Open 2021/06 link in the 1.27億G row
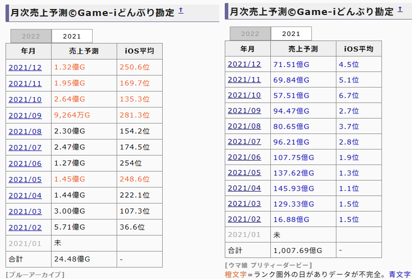Image resolution: width=412 pixels, height=279 pixels. 25,163
